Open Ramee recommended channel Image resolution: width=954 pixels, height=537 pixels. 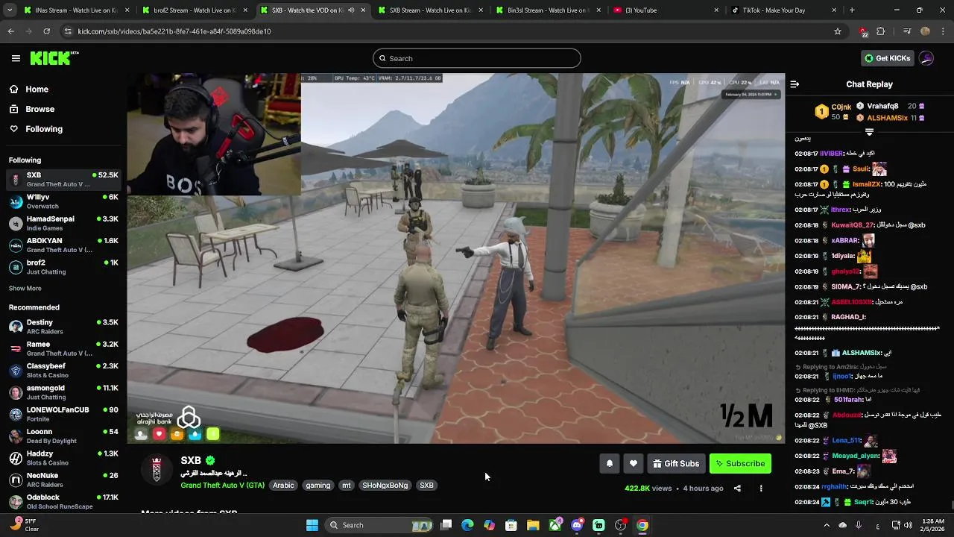click(x=63, y=348)
